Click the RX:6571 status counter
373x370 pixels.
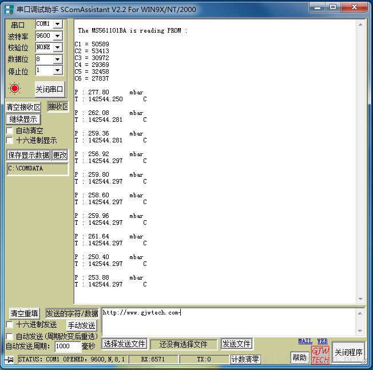(153, 359)
